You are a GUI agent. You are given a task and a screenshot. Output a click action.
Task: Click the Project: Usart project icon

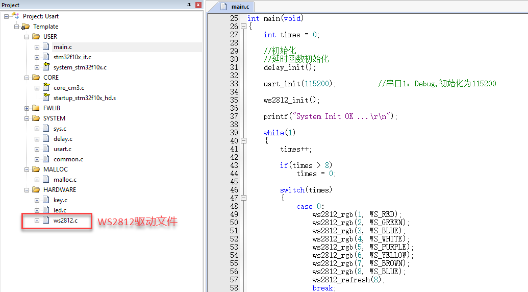(x=15, y=15)
